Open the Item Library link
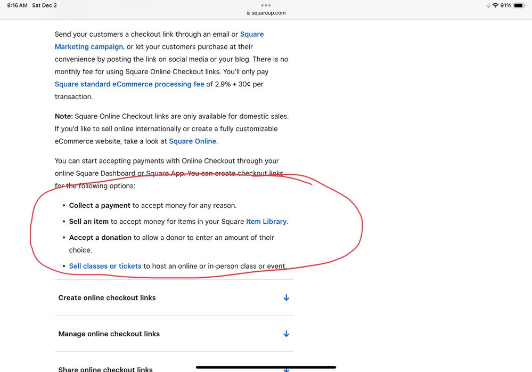Screen dimensions: 532x372 pos(266,221)
